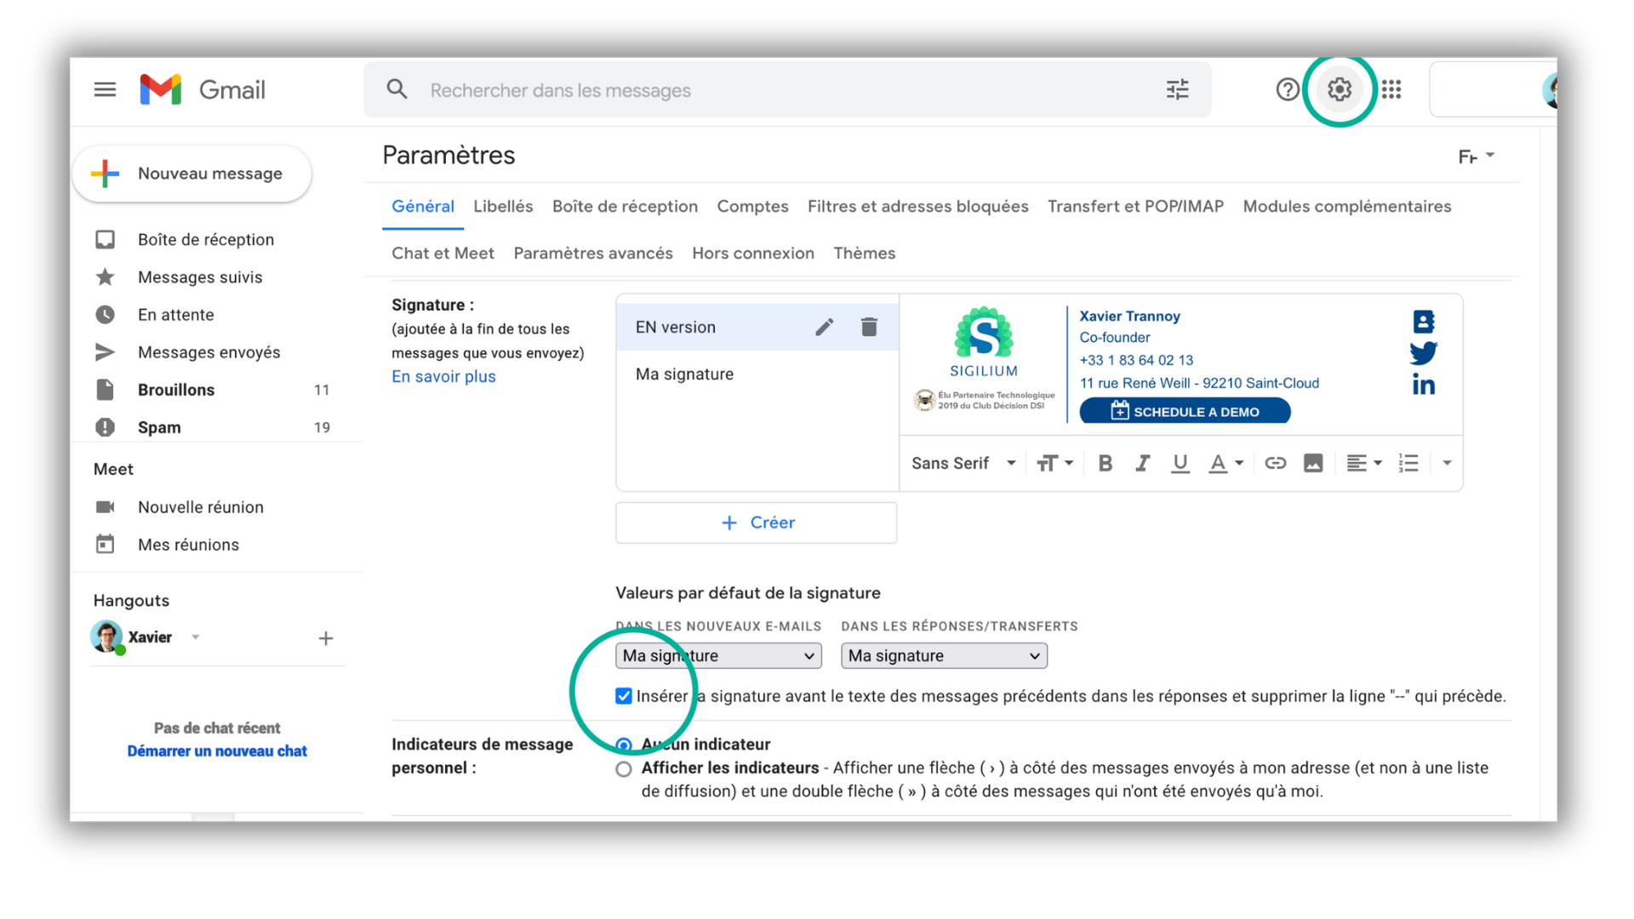Image resolution: width=1634 pixels, height=919 pixels.
Task: Delete the EN version signature
Action: (x=868, y=327)
